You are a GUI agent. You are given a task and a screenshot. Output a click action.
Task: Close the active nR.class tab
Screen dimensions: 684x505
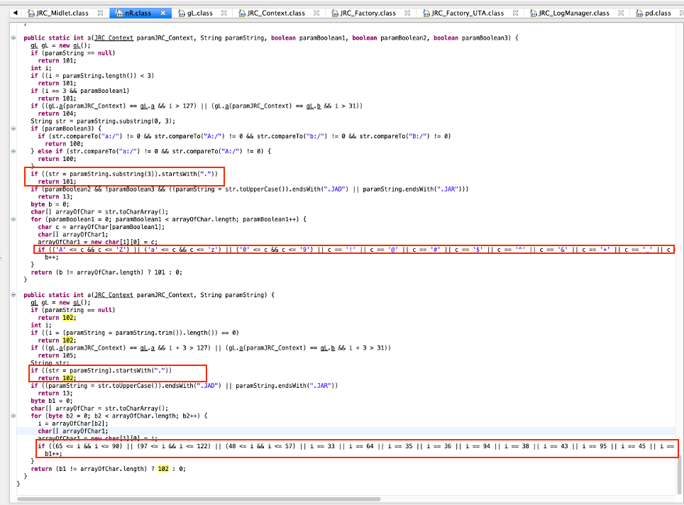[x=164, y=13]
